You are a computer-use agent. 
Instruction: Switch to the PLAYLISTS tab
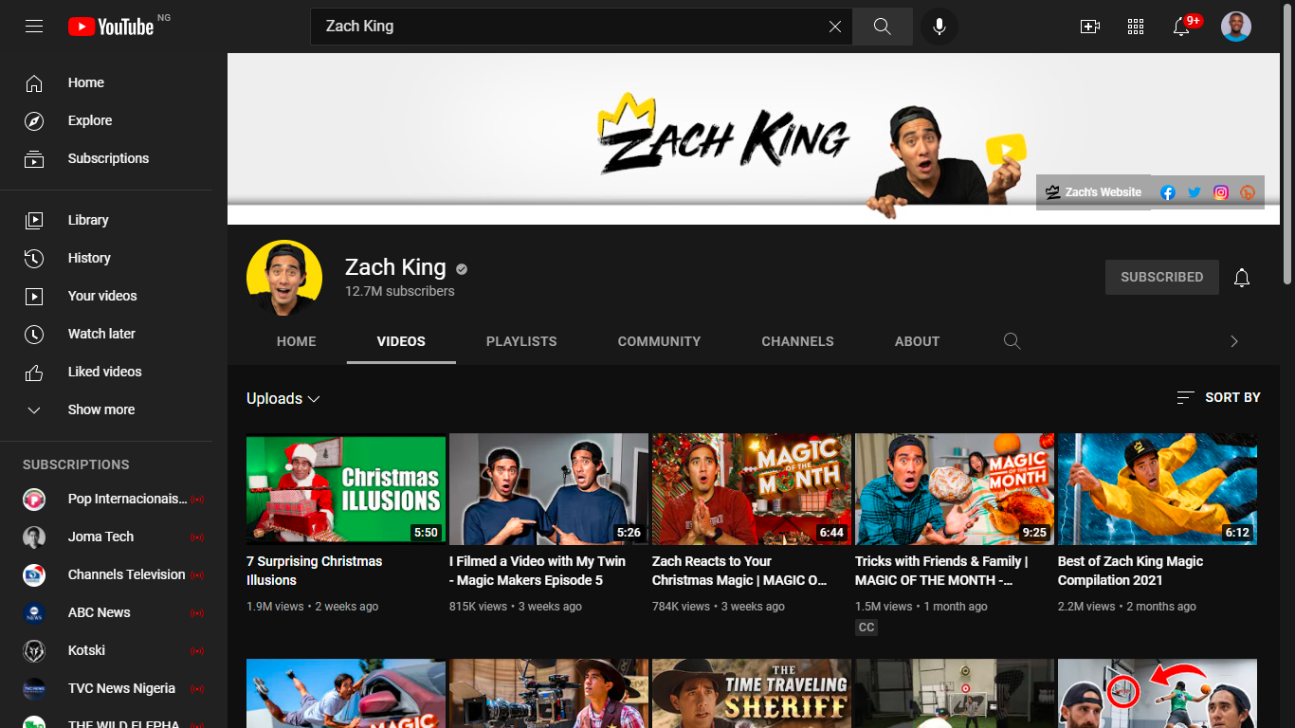coord(521,341)
